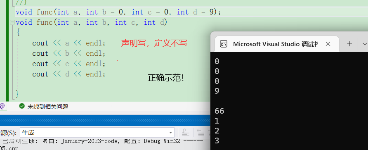Open the output source 生成 combo box

(97, 133)
